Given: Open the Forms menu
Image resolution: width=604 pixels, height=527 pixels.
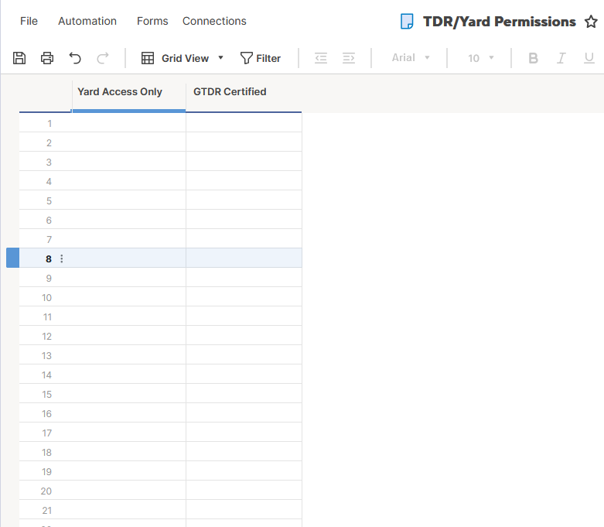Looking at the screenshot, I should click(x=152, y=21).
